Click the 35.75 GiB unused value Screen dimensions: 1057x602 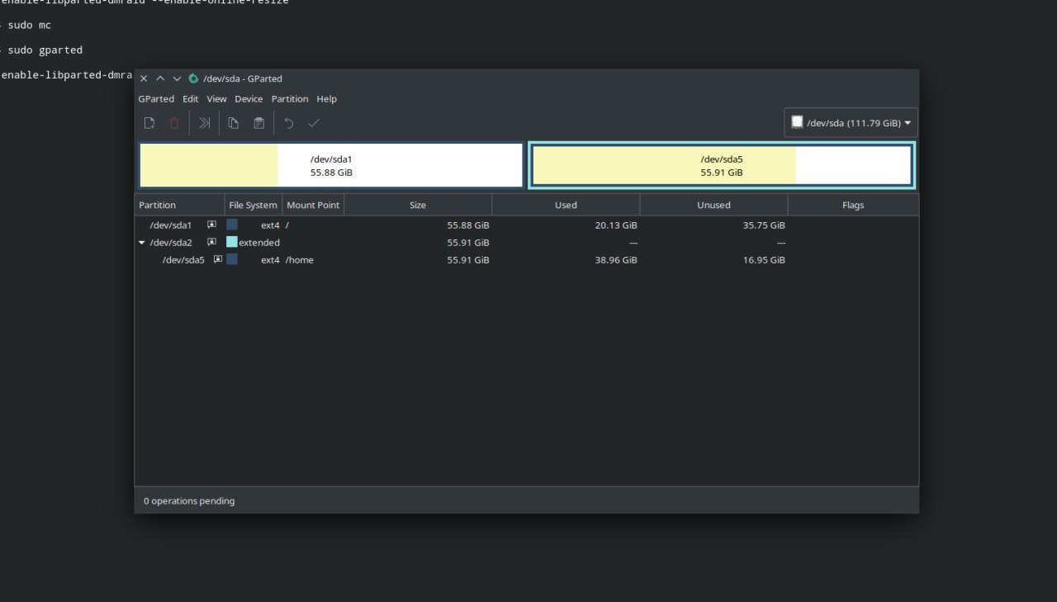point(764,225)
